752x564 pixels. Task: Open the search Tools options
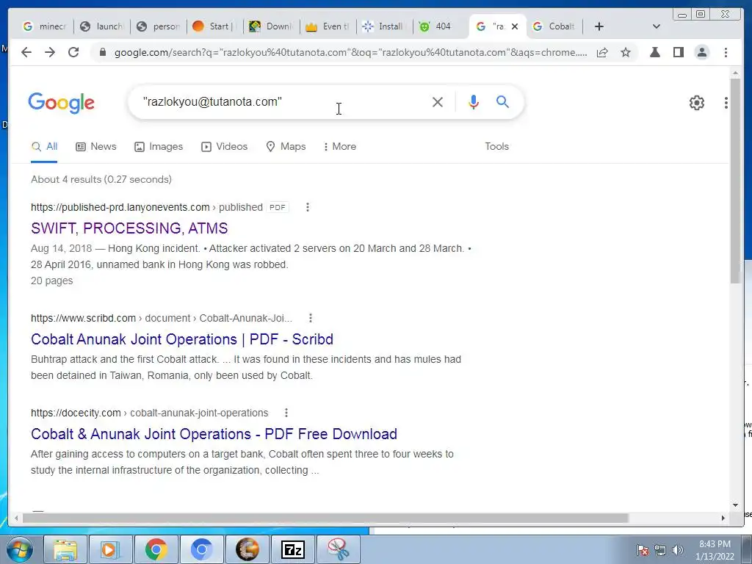pos(496,146)
